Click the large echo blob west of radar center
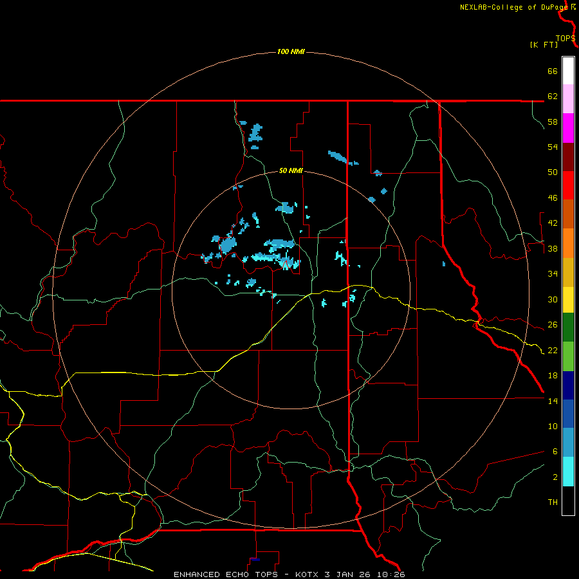This screenshot has height=579, width=579. pyautogui.click(x=228, y=244)
